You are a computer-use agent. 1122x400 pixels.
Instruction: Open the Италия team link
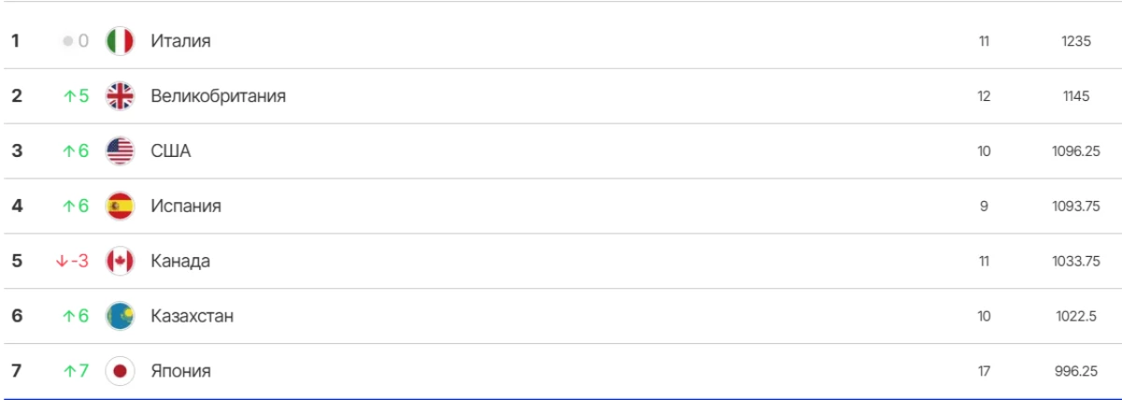pos(180,41)
